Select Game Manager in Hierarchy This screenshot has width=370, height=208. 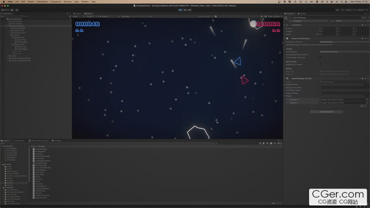pos(17,26)
